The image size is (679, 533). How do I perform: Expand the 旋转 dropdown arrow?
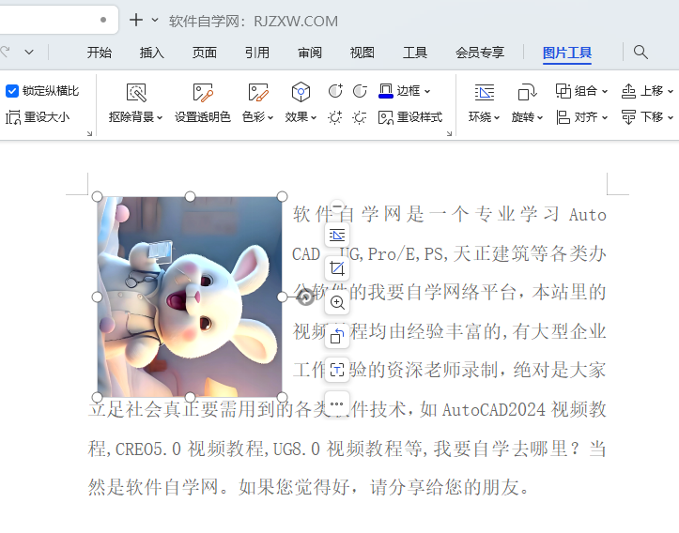(540, 117)
